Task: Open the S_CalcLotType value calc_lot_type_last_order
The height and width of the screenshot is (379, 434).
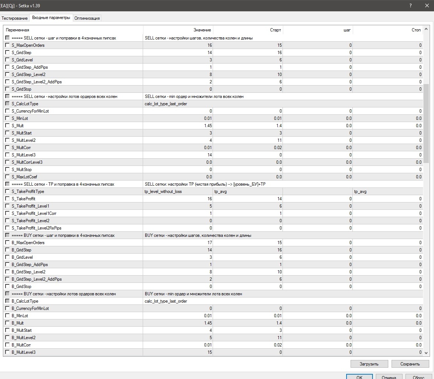Action: [283, 104]
